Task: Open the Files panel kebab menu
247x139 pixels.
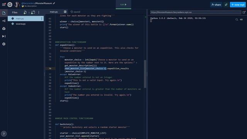Action: click(x=39, y=12)
